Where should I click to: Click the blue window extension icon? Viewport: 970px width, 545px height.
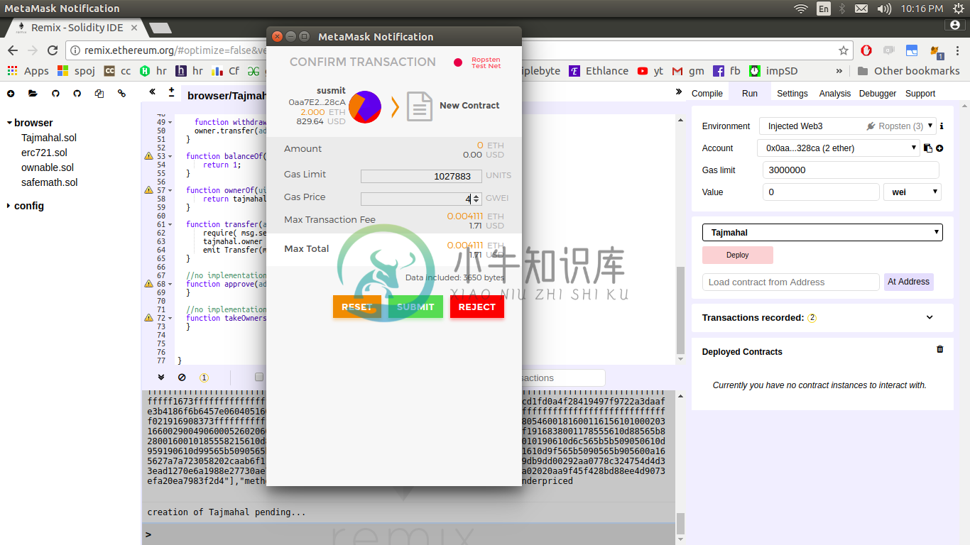tap(912, 50)
